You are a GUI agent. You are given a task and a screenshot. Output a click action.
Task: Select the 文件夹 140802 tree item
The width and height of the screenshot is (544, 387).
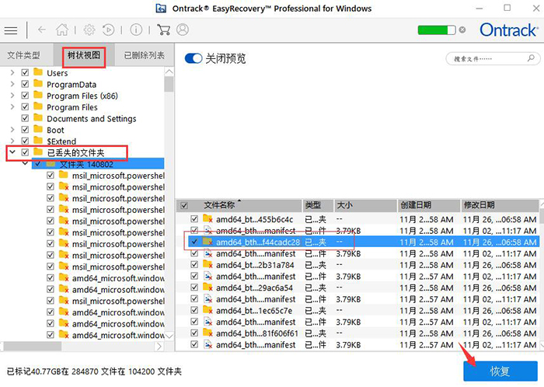(98, 164)
